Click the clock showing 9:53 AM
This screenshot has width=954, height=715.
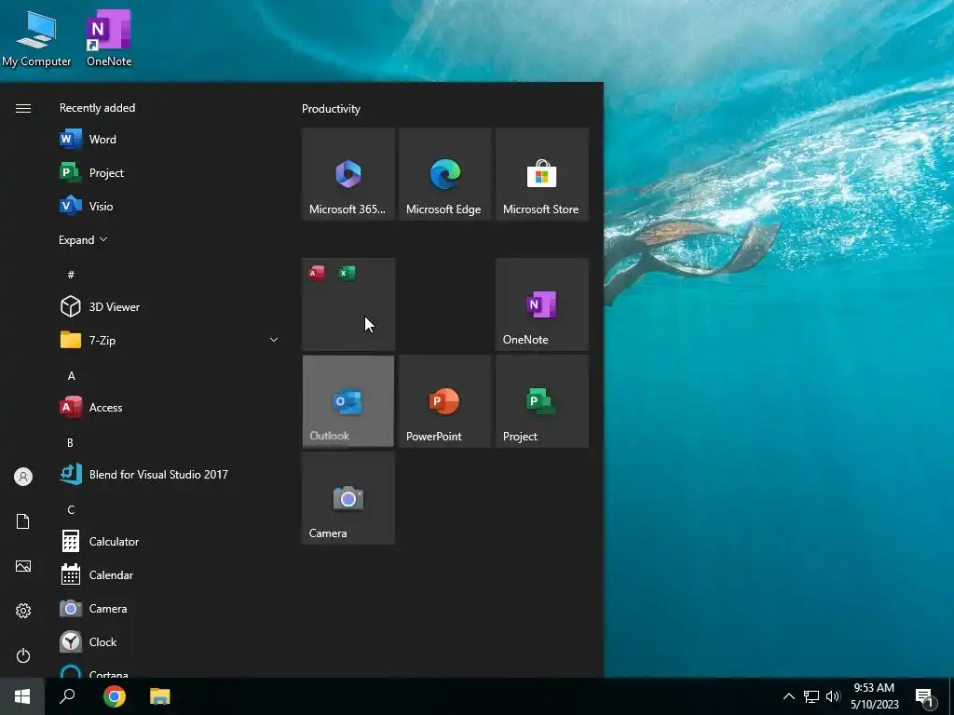(x=874, y=696)
